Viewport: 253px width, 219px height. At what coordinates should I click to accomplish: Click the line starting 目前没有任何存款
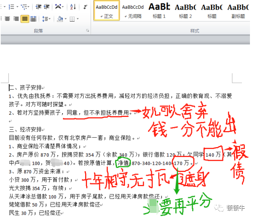(x=72, y=138)
